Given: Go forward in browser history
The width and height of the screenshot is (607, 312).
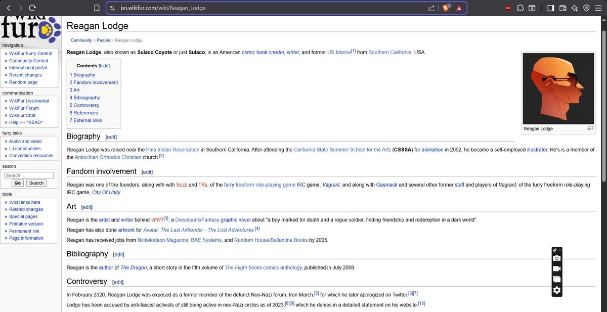Looking at the screenshot, I should [x=20, y=8].
